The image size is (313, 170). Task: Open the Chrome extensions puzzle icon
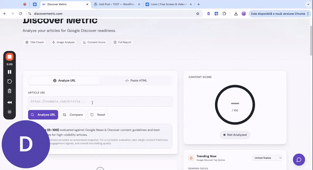coord(224,13)
